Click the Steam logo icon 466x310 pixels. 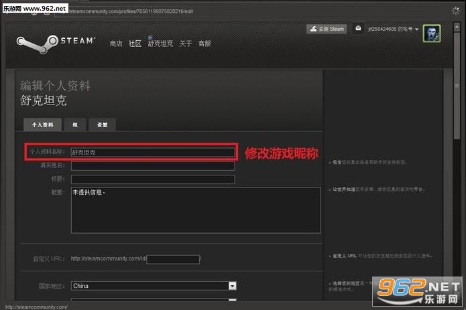[38, 44]
